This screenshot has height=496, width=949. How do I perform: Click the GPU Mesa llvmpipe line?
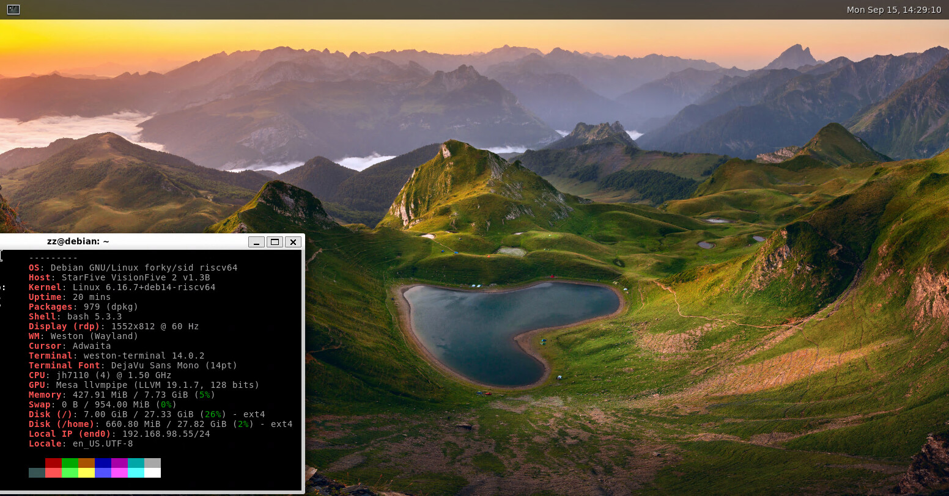pyautogui.click(x=144, y=385)
